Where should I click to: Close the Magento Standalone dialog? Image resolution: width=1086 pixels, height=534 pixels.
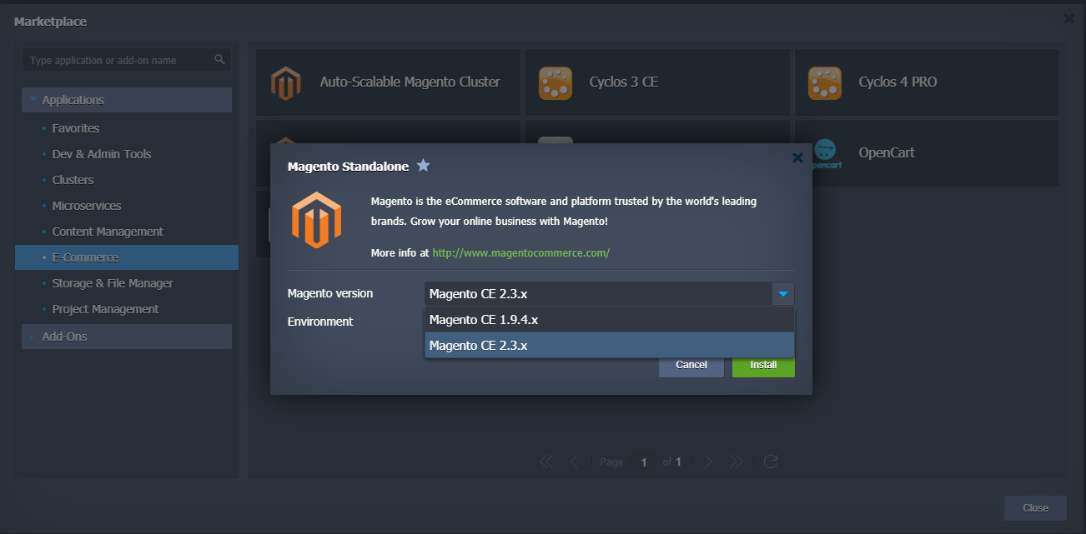797,157
